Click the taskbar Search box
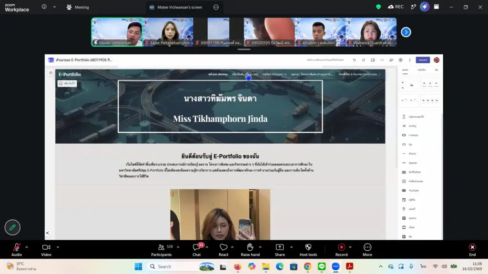This screenshot has height=274, width=488. coord(182,266)
